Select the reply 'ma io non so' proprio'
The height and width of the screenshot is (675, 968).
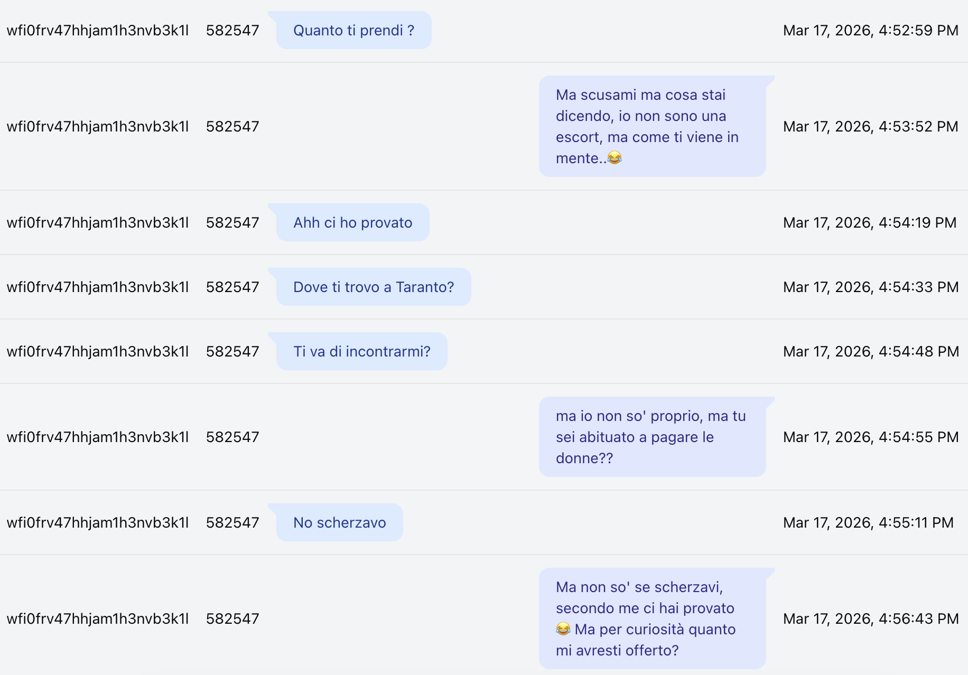(x=651, y=437)
